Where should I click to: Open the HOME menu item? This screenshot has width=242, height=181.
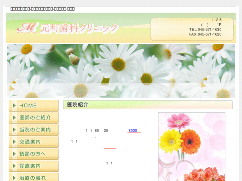pyautogui.click(x=34, y=106)
